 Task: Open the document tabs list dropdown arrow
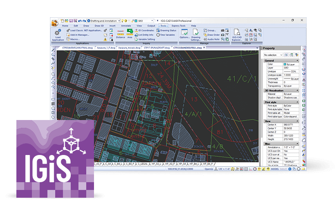pyautogui.click(x=257, y=48)
